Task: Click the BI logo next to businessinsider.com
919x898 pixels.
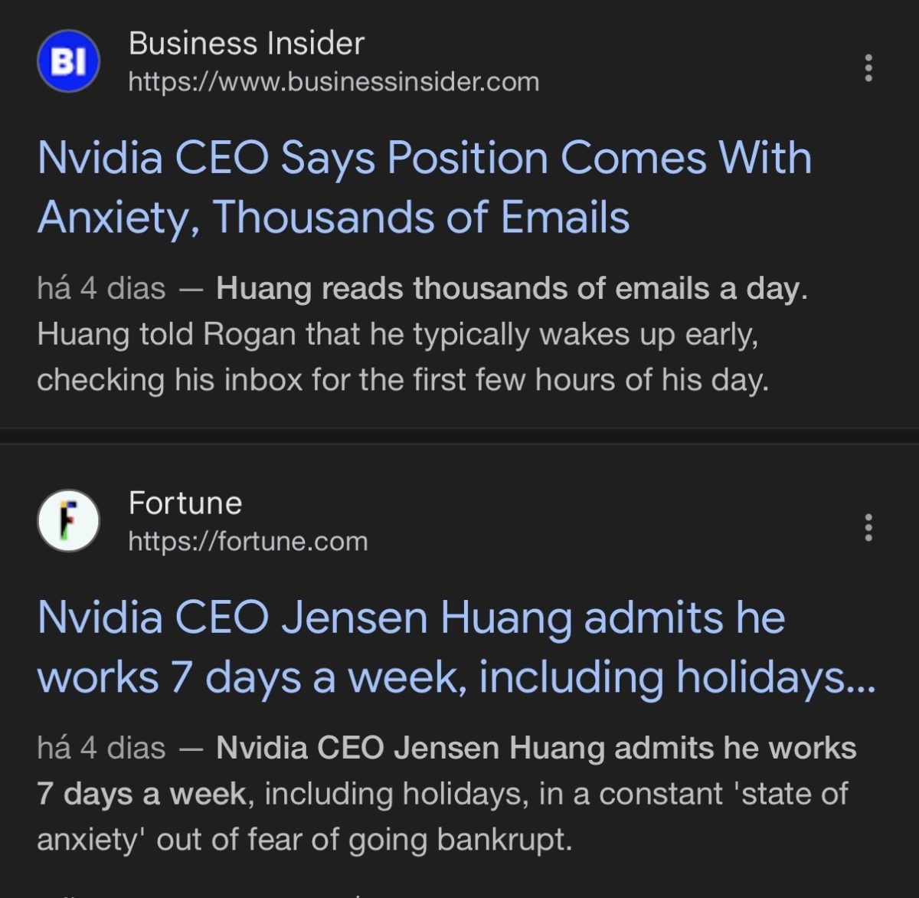Action: click(x=67, y=63)
